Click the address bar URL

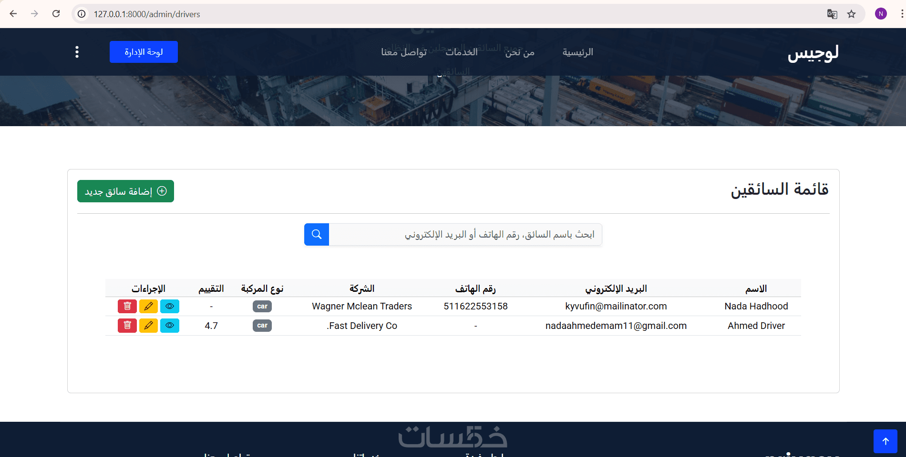click(x=147, y=14)
